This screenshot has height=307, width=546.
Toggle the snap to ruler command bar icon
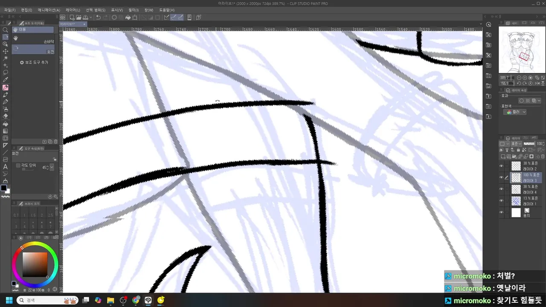click(167, 17)
